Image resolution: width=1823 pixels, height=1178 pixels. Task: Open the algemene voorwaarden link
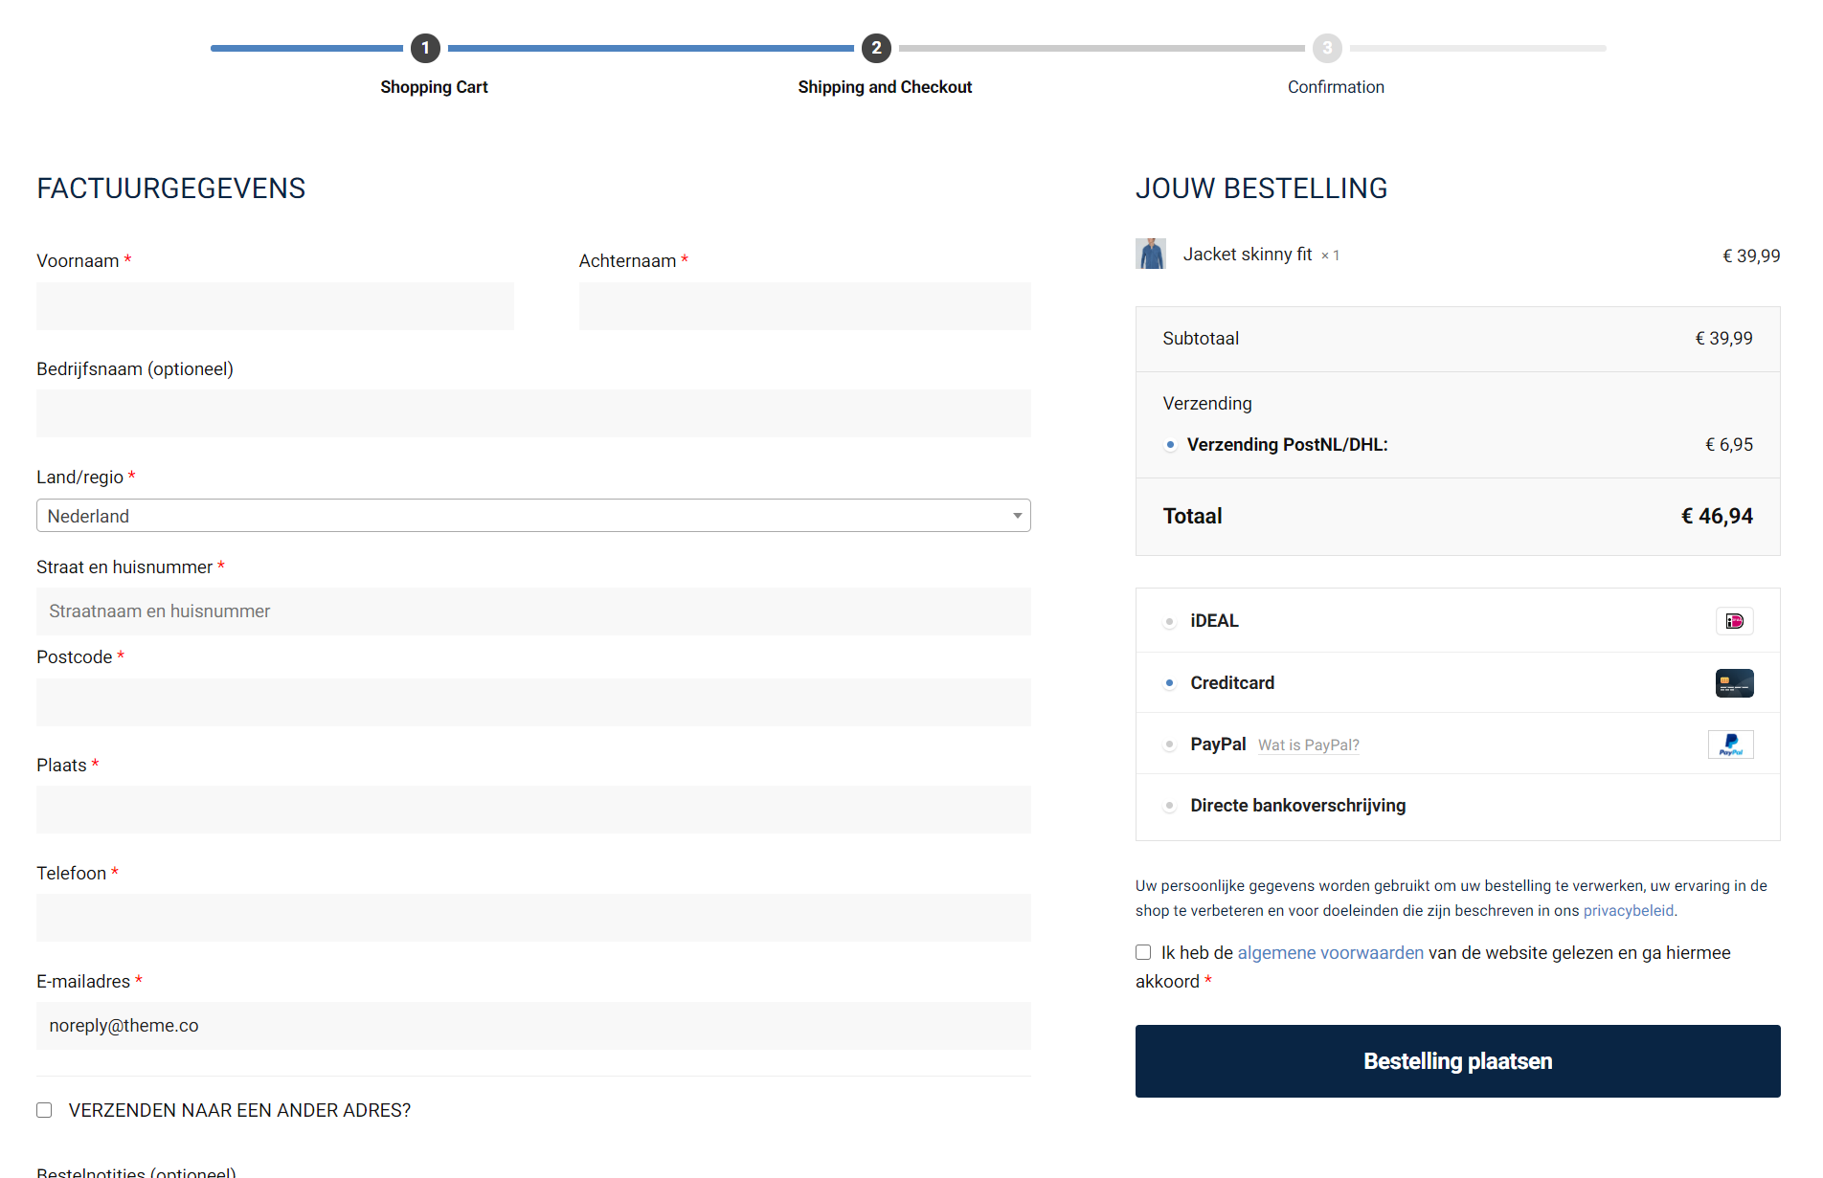click(x=1331, y=953)
